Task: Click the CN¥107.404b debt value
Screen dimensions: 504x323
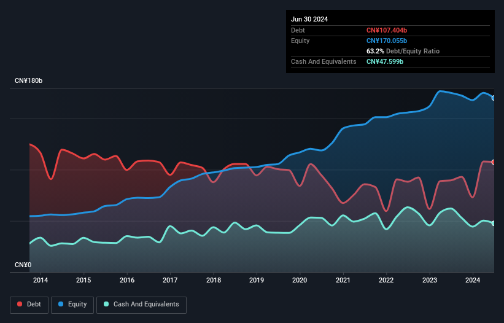Action: [387, 30]
